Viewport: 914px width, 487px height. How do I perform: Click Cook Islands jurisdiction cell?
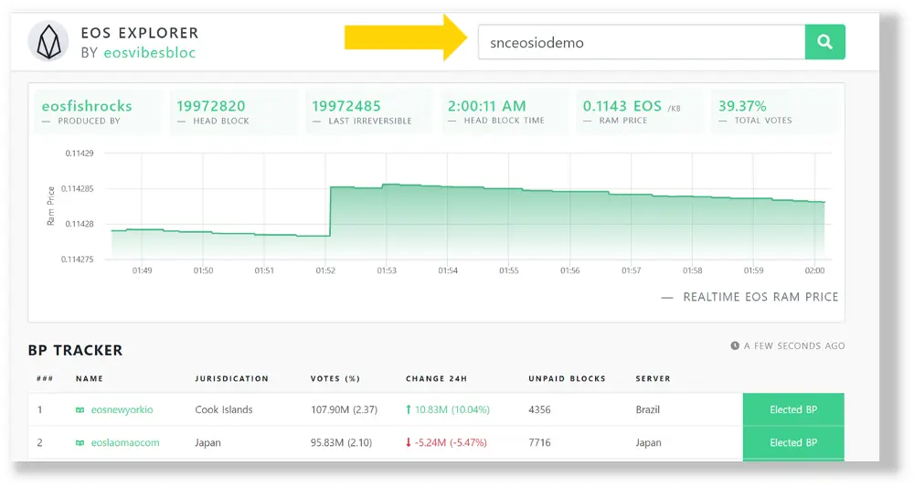pos(224,409)
